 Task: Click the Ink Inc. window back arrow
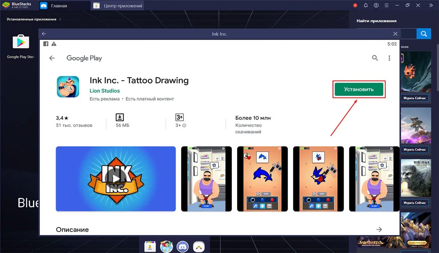click(44, 34)
